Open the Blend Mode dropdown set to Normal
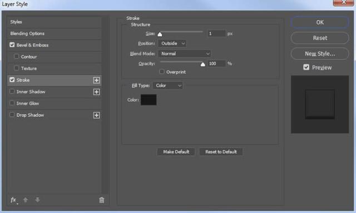Screen dimensions: 356x213 pyautogui.click(x=185, y=53)
